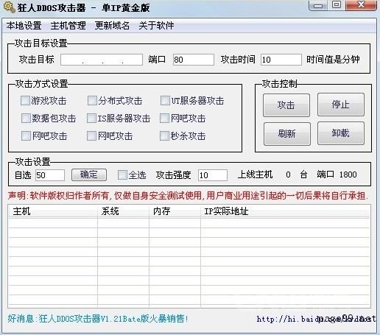The height and width of the screenshot is (335, 380).
Task: Open the 主机管理 menu
Action: [68, 26]
